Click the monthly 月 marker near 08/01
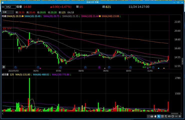185x120 pixels. [x=85, y=67]
